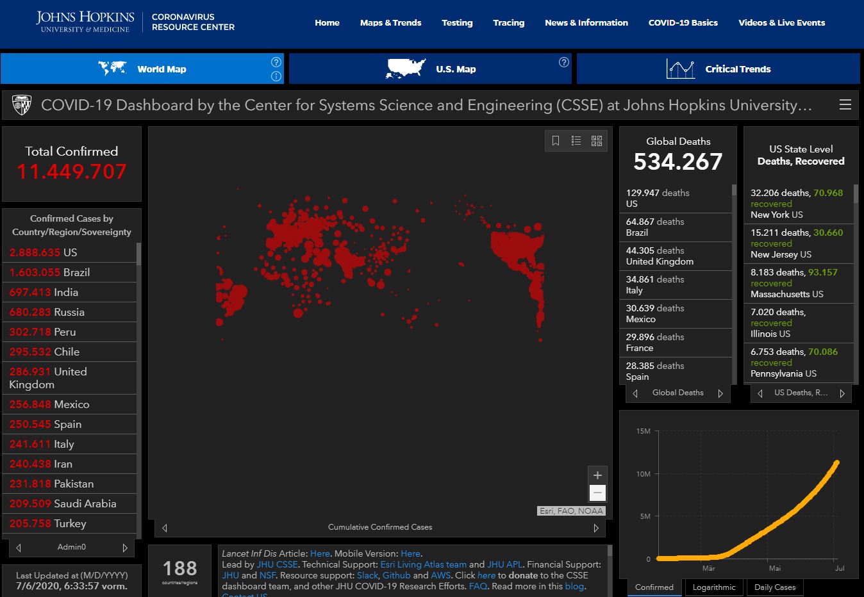Switch chart to Logarithmic view
The image size is (864, 597).
coord(714,587)
